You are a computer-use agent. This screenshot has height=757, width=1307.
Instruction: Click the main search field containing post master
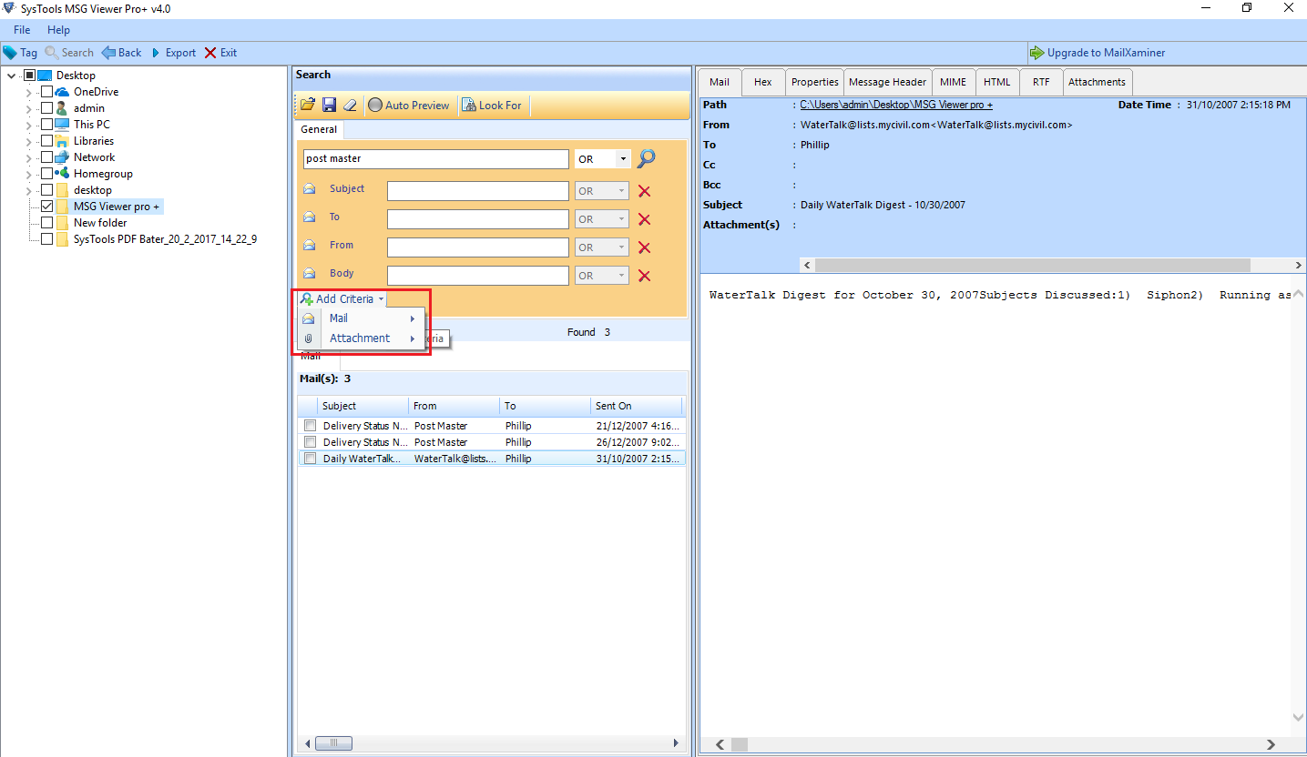click(x=436, y=159)
